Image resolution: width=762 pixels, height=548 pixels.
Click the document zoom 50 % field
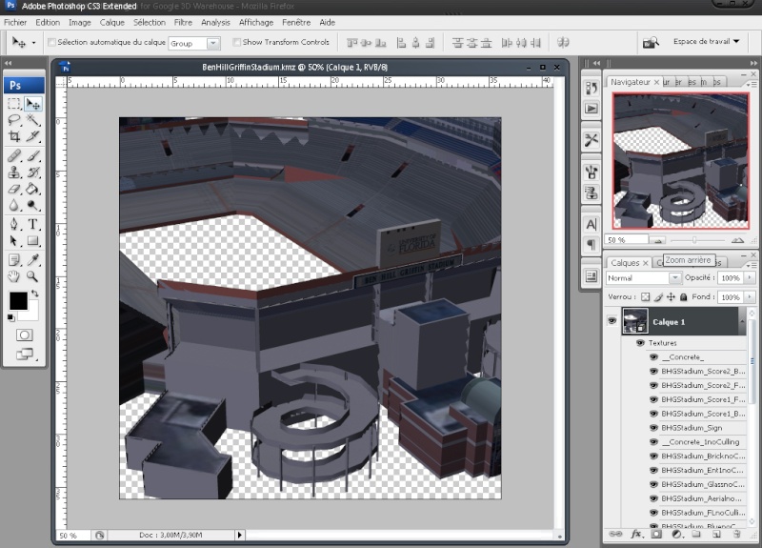coord(72,536)
